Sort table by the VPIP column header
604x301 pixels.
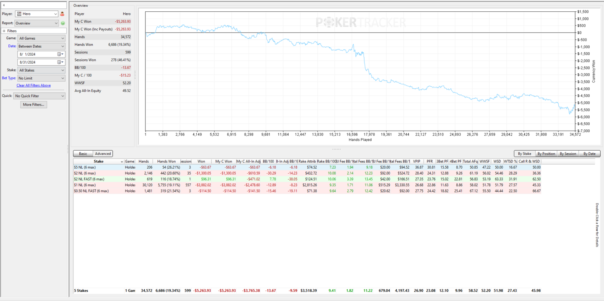coord(417,161)
